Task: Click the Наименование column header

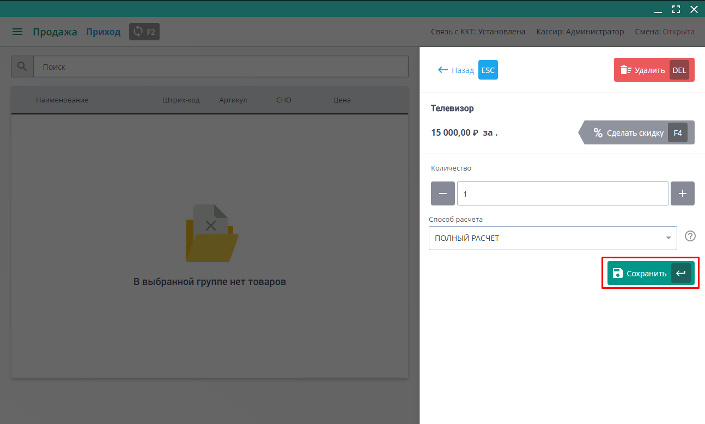Action: (x=62, y=100)
